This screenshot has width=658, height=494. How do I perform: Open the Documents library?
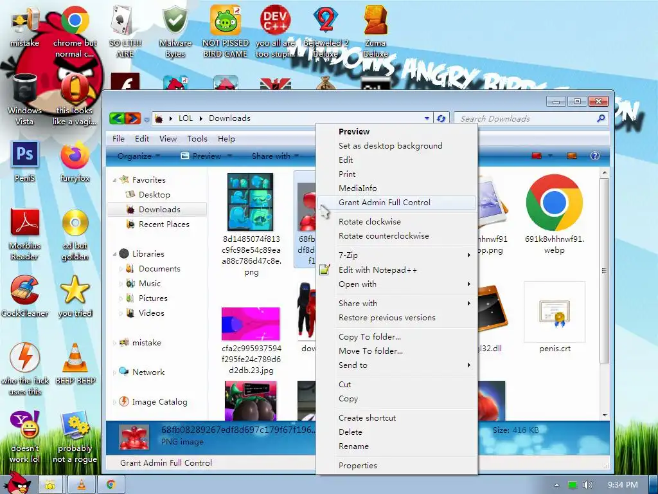click(159, 268)
